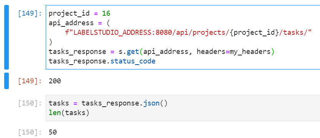Click the len(tasks) line
Image resolution: width=320 pixels, height=138 pixels.
pyautogui.click(x=69, y=113)
